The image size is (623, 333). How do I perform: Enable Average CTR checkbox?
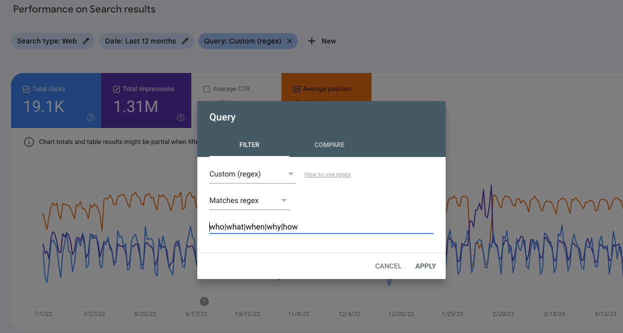[206, 89]
